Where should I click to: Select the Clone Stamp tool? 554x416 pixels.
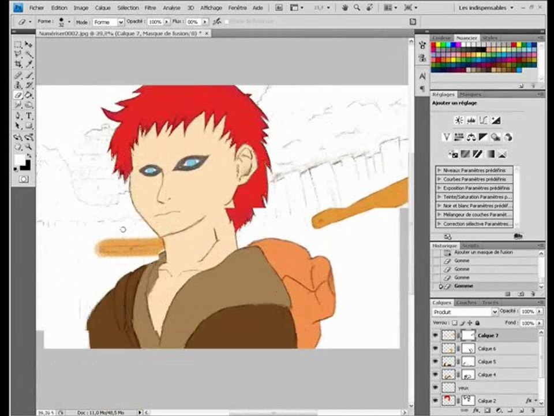[x=18, y=86]
